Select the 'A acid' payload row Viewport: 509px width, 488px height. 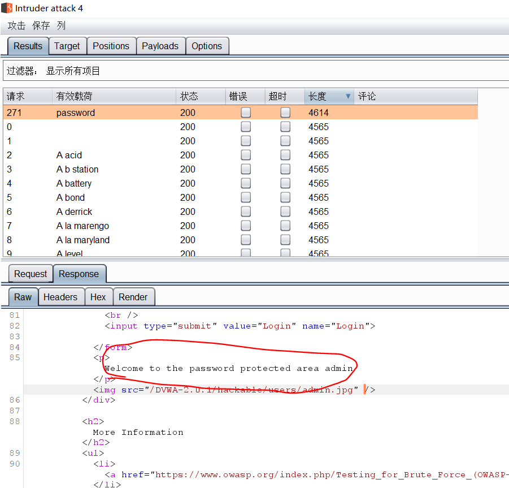click(240, 155)
